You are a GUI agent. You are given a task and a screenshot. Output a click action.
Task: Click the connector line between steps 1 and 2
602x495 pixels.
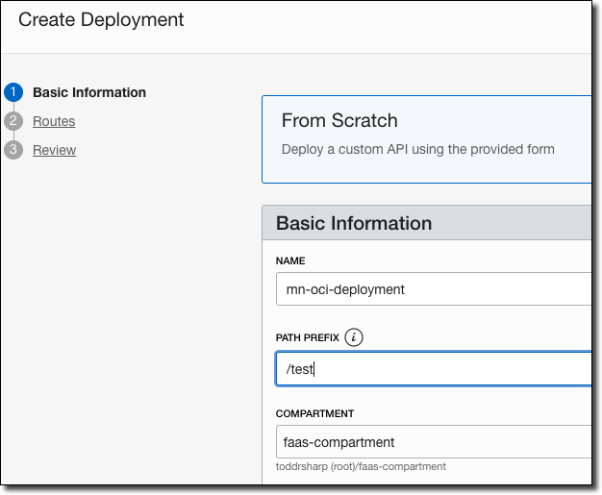tap(13, 107)
